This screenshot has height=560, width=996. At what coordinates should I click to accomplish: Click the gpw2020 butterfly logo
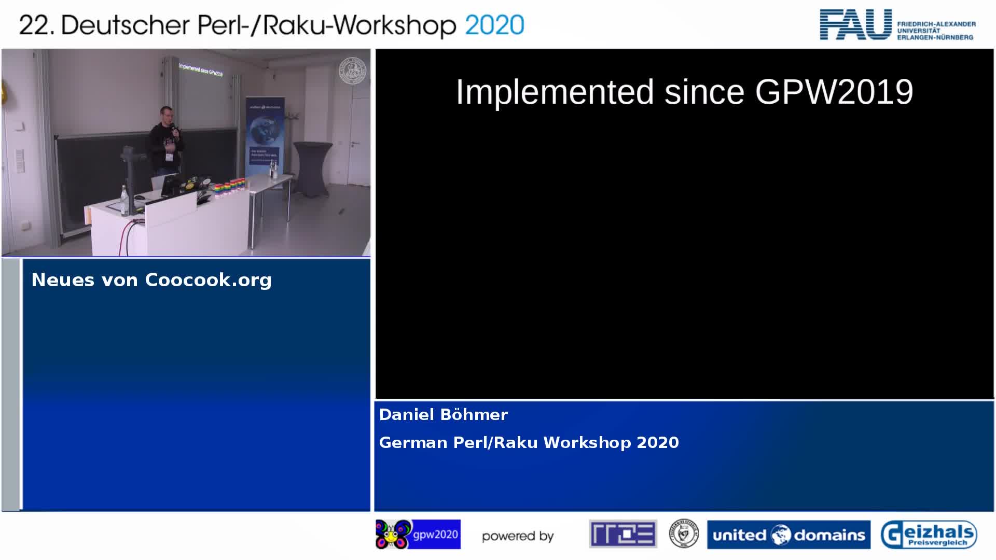[393, 535]
